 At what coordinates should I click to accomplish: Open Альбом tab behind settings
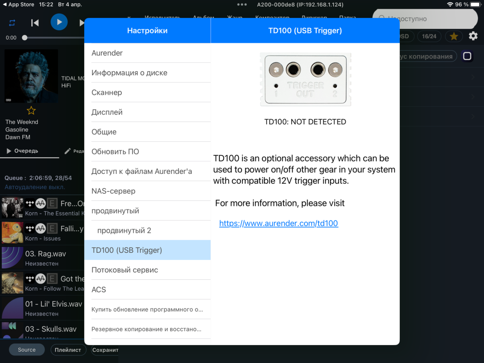point(203,17)
